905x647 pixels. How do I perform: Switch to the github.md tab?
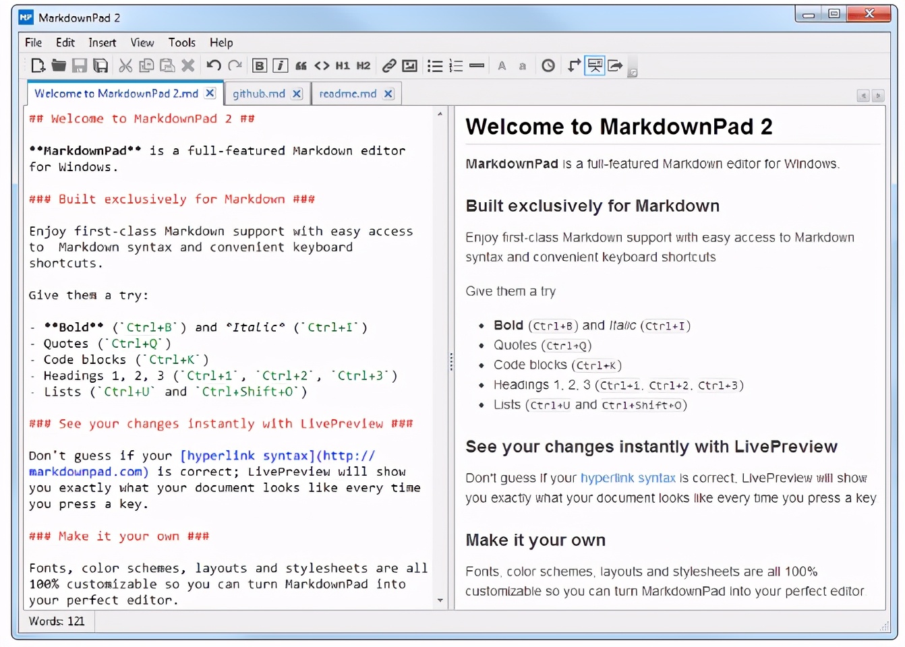pyautogui.click(x=259, y=94)
